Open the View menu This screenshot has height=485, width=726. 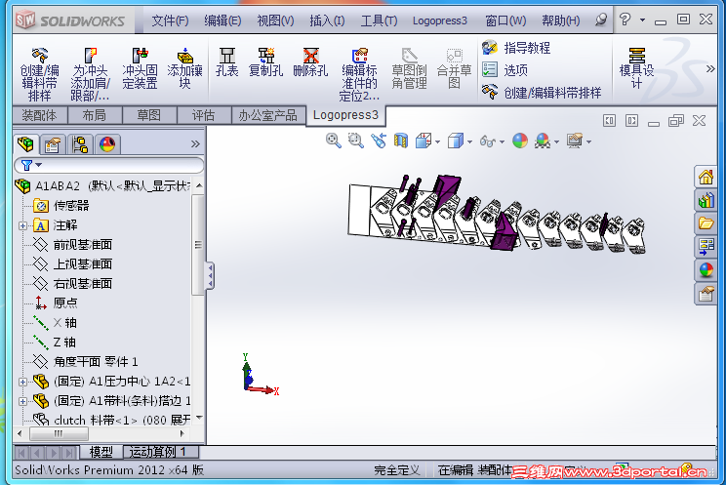[x=275, y=20]
